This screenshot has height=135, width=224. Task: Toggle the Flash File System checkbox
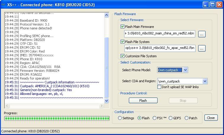[123, 42]
